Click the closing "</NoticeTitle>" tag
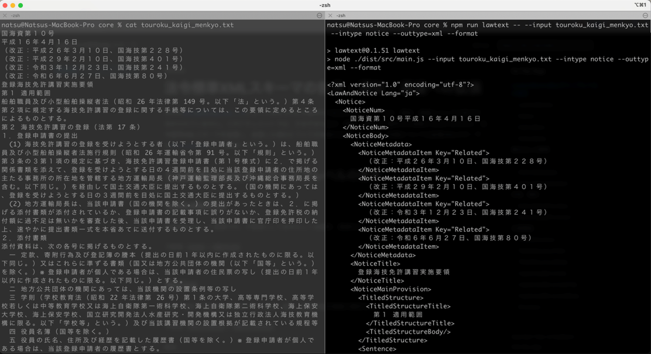Image resolution: width=651 pixels, height=354 pixels. (378, 280)
